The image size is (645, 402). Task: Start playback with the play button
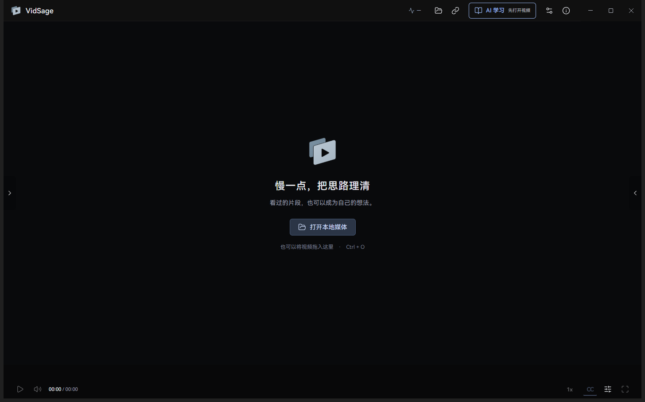pyautogui.click(x=20, y=389)
